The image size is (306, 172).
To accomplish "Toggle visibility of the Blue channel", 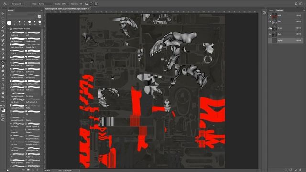I will [x=270, y=34].
